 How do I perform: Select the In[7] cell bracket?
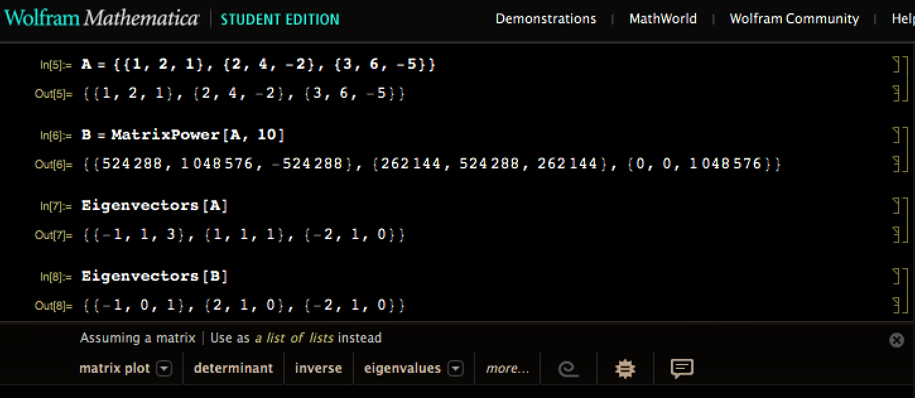(x=895, y=206)
